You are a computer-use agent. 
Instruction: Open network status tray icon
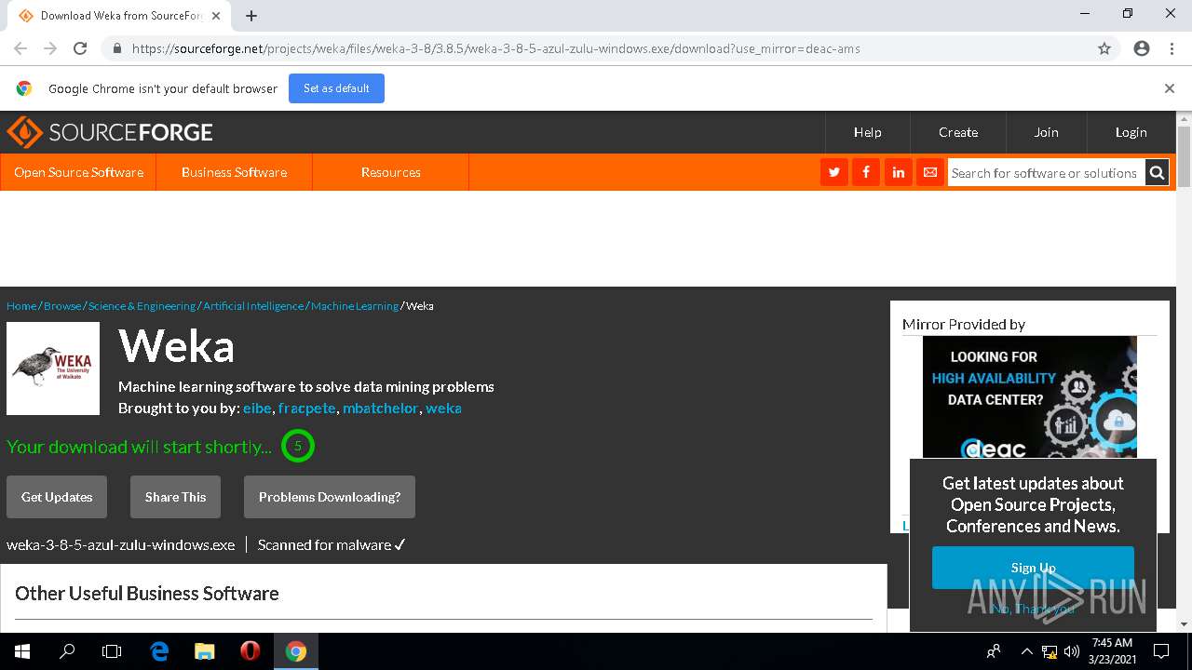[x=1050, y=651]
